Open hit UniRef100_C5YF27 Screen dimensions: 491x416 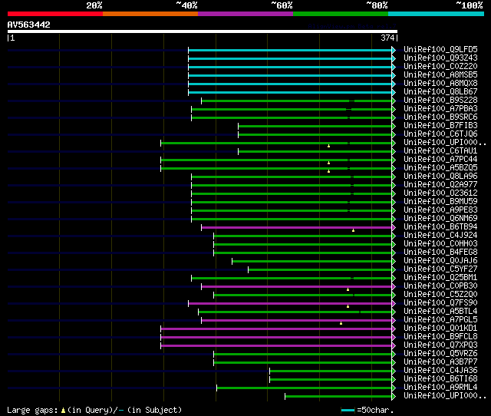click(440, 269)
